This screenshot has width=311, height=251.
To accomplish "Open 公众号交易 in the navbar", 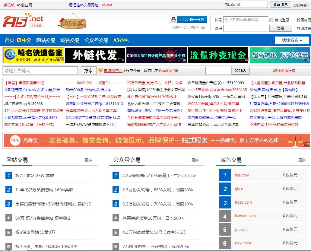I will point(97,40).
